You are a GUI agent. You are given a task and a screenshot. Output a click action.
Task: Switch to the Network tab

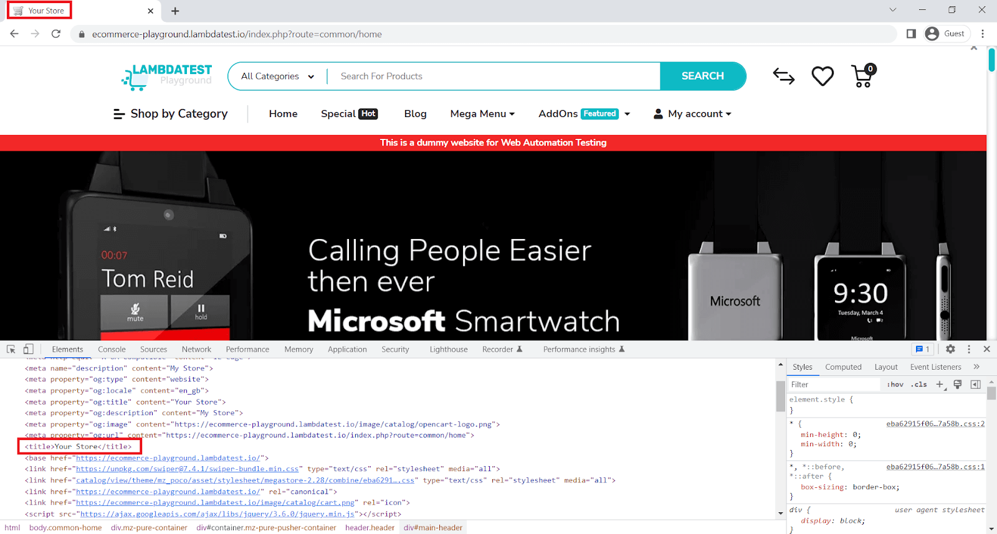pyautogui.click(x=196, y=349)
